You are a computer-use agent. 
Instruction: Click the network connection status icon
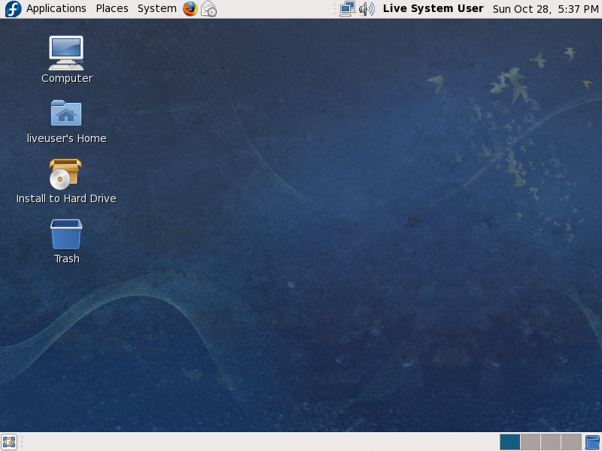347,9
